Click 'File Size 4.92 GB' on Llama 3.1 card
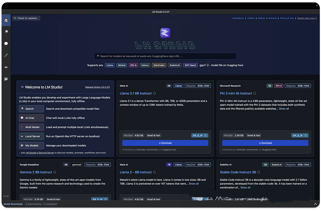This screenshot has width=321, height=211. coord(134,136)
